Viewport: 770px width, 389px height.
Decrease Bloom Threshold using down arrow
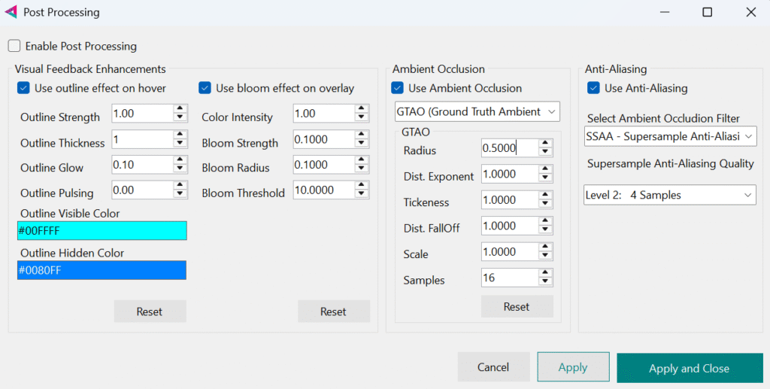coord(362,195)
